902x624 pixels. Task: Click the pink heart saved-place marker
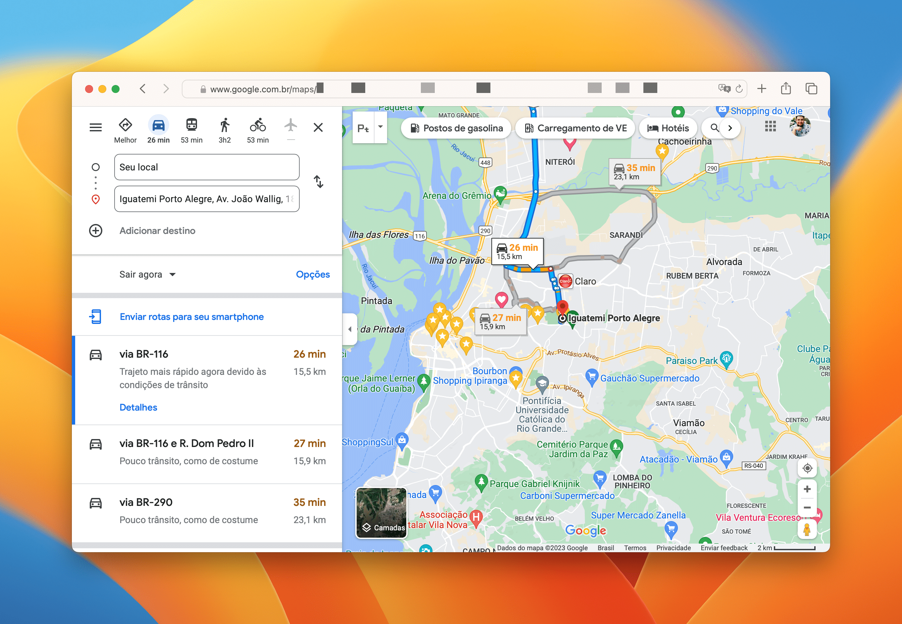501,300
